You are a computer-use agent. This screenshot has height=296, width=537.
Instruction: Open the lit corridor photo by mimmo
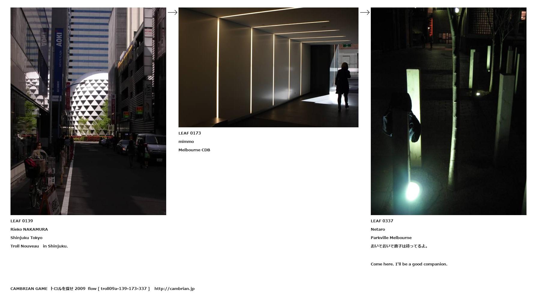[x=268, y=67]
